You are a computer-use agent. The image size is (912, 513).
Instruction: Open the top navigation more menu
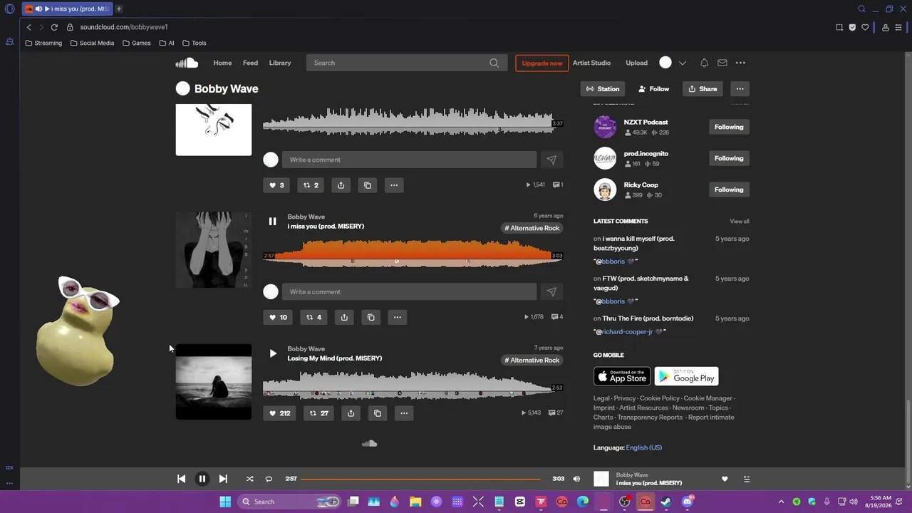click(x=740, y=63)
